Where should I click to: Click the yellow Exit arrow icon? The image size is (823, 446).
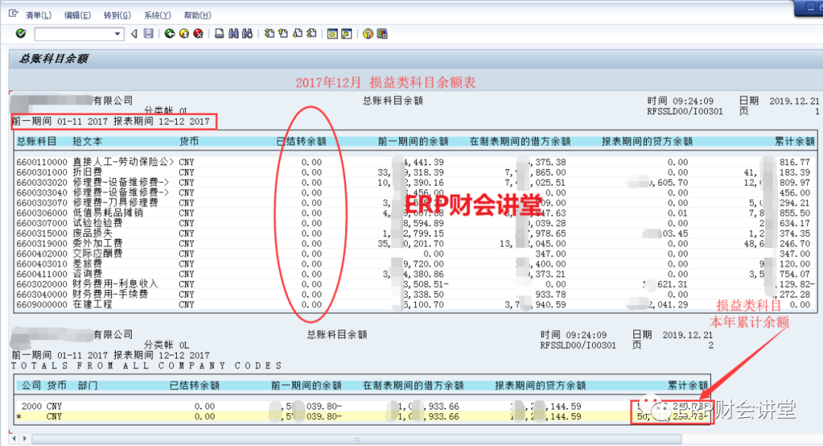[x=184, y=33]
